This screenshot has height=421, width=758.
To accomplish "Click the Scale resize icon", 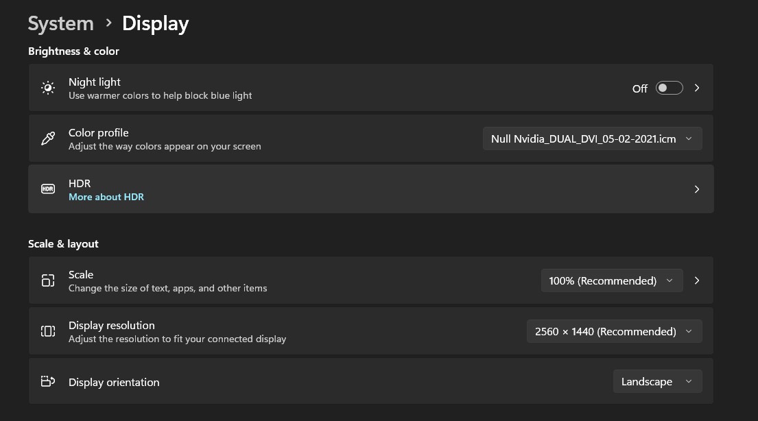I will [48, 280].
